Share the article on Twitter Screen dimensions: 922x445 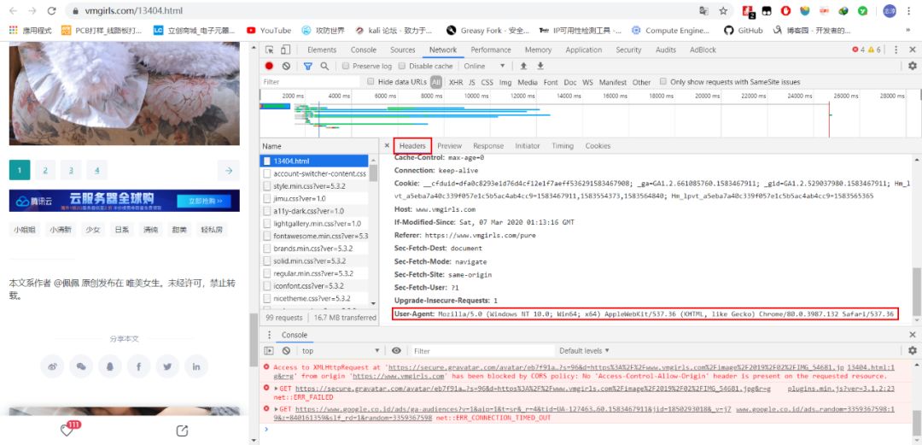[x=167, y=366]
